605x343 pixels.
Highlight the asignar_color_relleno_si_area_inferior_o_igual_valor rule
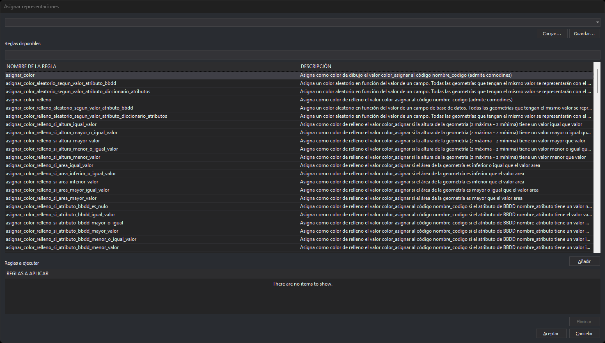pyautogui.click(x=299, y=174)
